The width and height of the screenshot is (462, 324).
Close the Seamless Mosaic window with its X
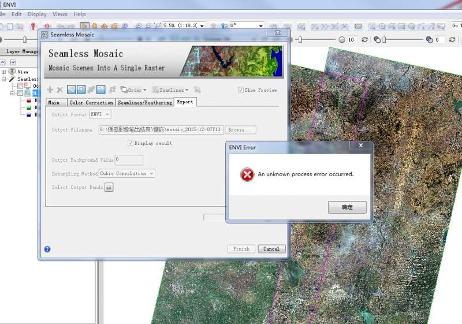coord(278,32)
